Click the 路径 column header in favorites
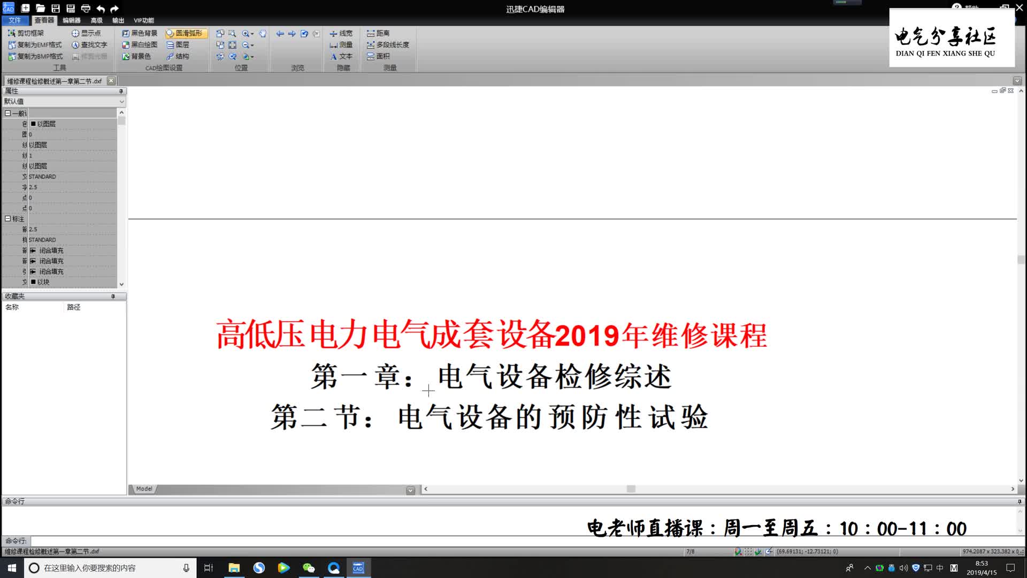 [x=74, y=307]
